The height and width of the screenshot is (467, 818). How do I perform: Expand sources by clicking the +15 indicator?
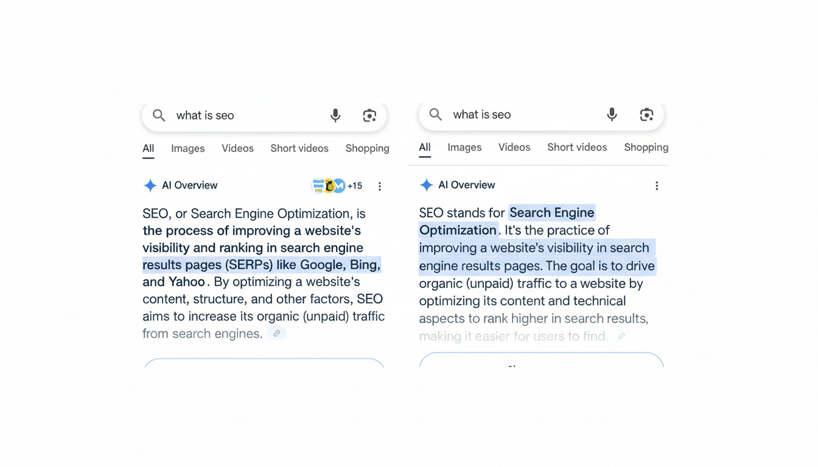[x=354, y=185]
